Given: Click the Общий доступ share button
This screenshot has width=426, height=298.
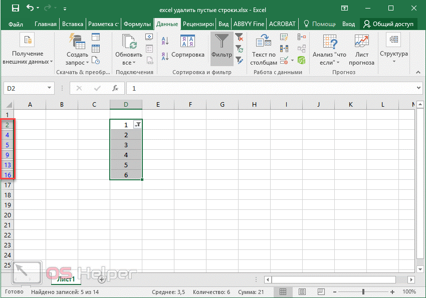Looking at the screenshot, I should point(389,24).
